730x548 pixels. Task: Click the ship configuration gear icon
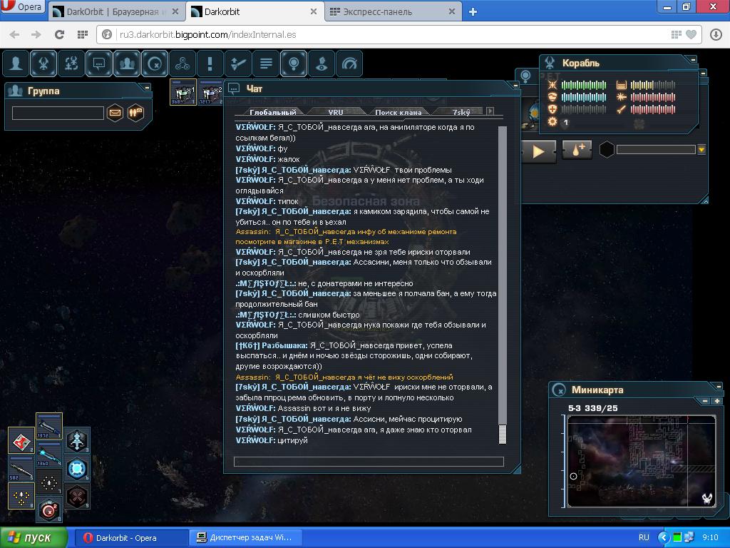click(x=552, y=121)
